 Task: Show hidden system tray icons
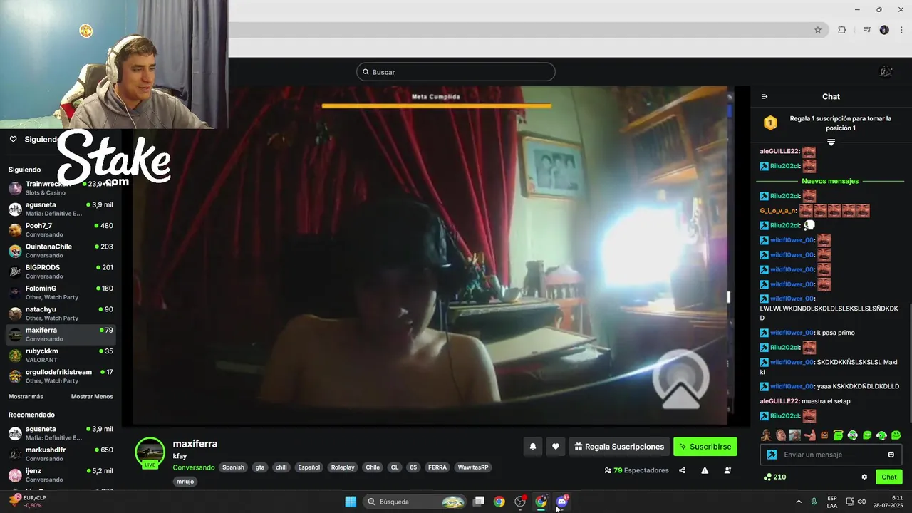pos(799,502)
